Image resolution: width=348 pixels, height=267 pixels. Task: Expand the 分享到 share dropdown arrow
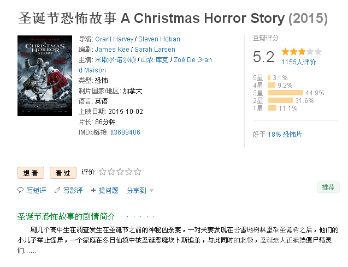pyautogui.click(x=151, y=190)
